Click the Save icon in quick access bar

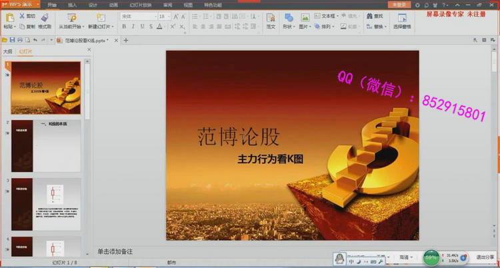(x=11, y=40)
